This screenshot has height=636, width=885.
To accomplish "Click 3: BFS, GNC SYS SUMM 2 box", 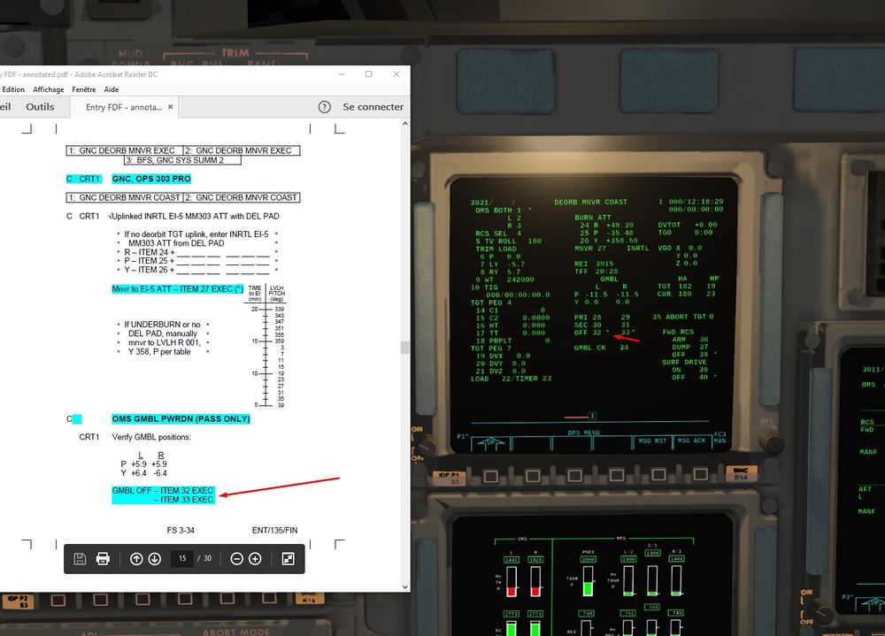I will click(x=182, y=160).
